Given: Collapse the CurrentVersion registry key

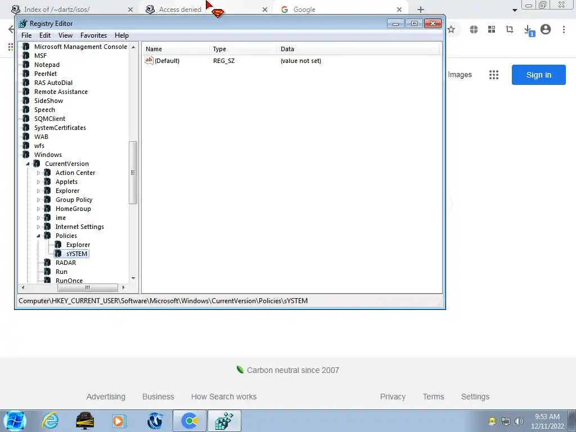Looking at the screenshot, I should pyautogui.click(x=28, y=164).
